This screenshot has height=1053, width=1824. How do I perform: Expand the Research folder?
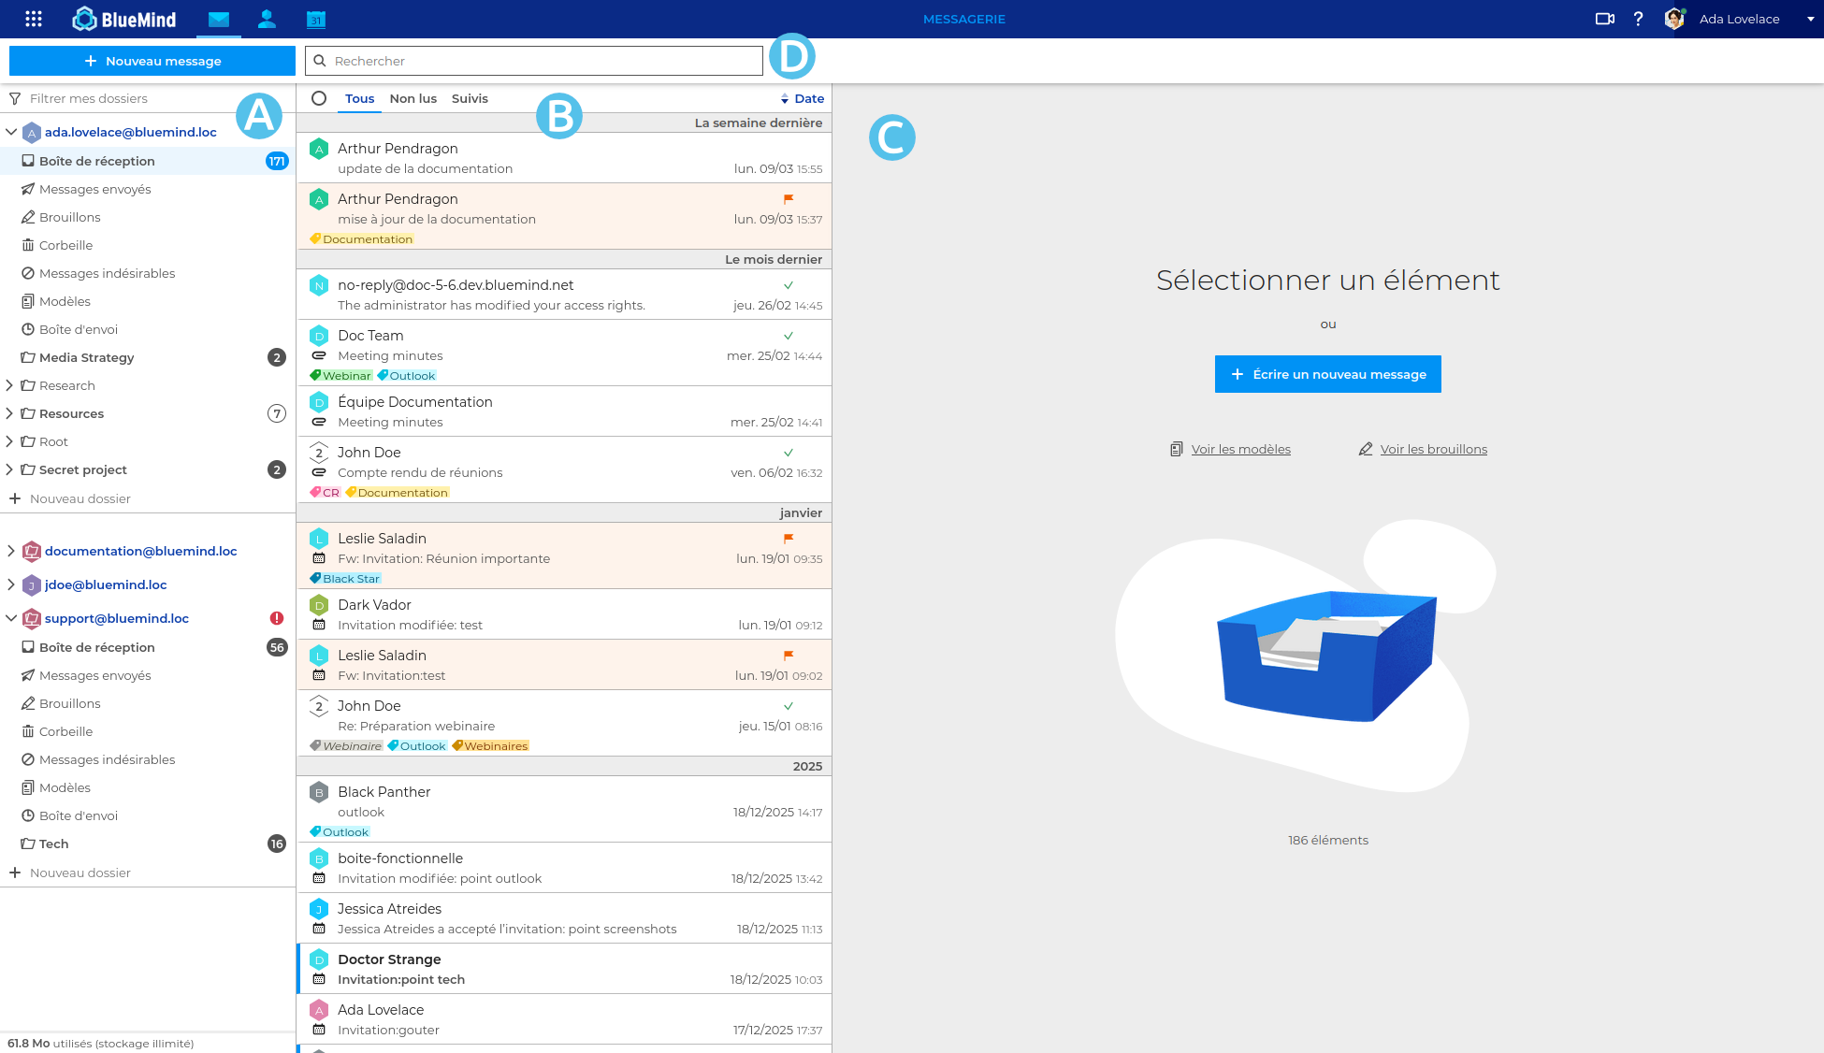(x=9, y=385)
